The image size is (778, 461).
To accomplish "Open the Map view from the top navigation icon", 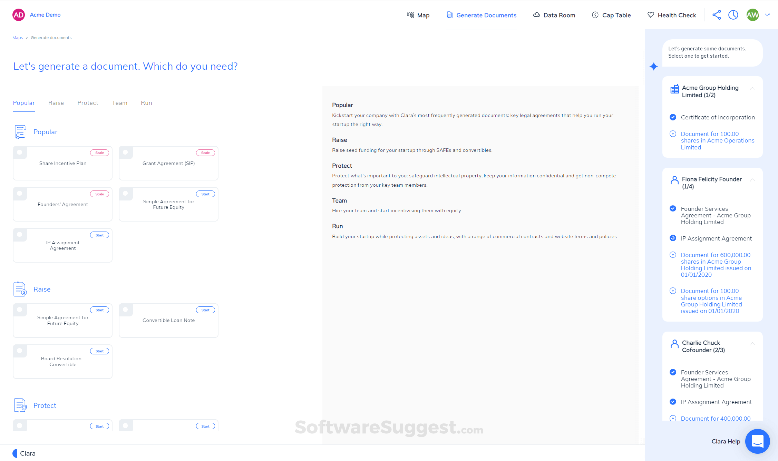I will [x=410, y=15].
